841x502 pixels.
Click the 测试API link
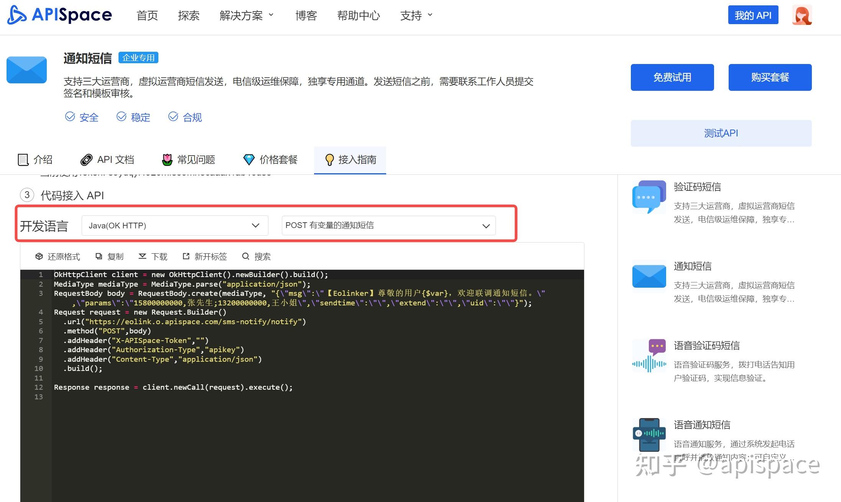pos(720,133)
